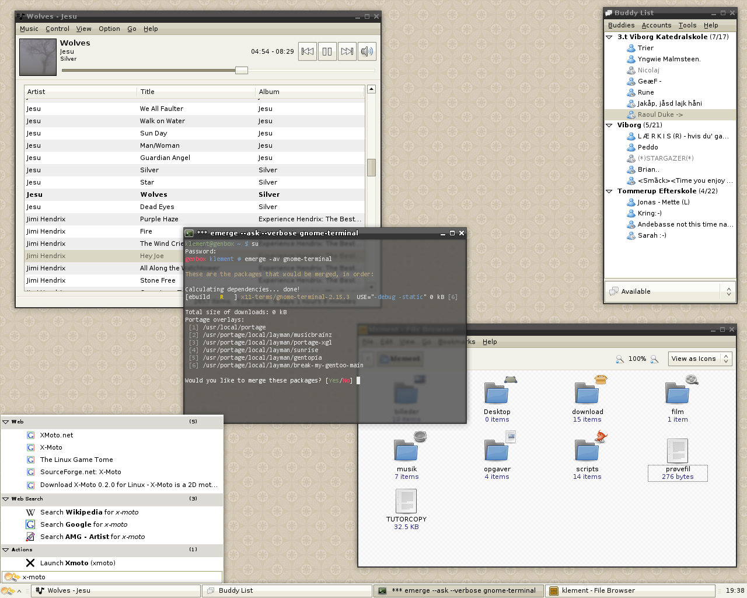The height and width of the screenshot is (598, 747).
Task: Open the Desktop folder icon
Action: 497,392
